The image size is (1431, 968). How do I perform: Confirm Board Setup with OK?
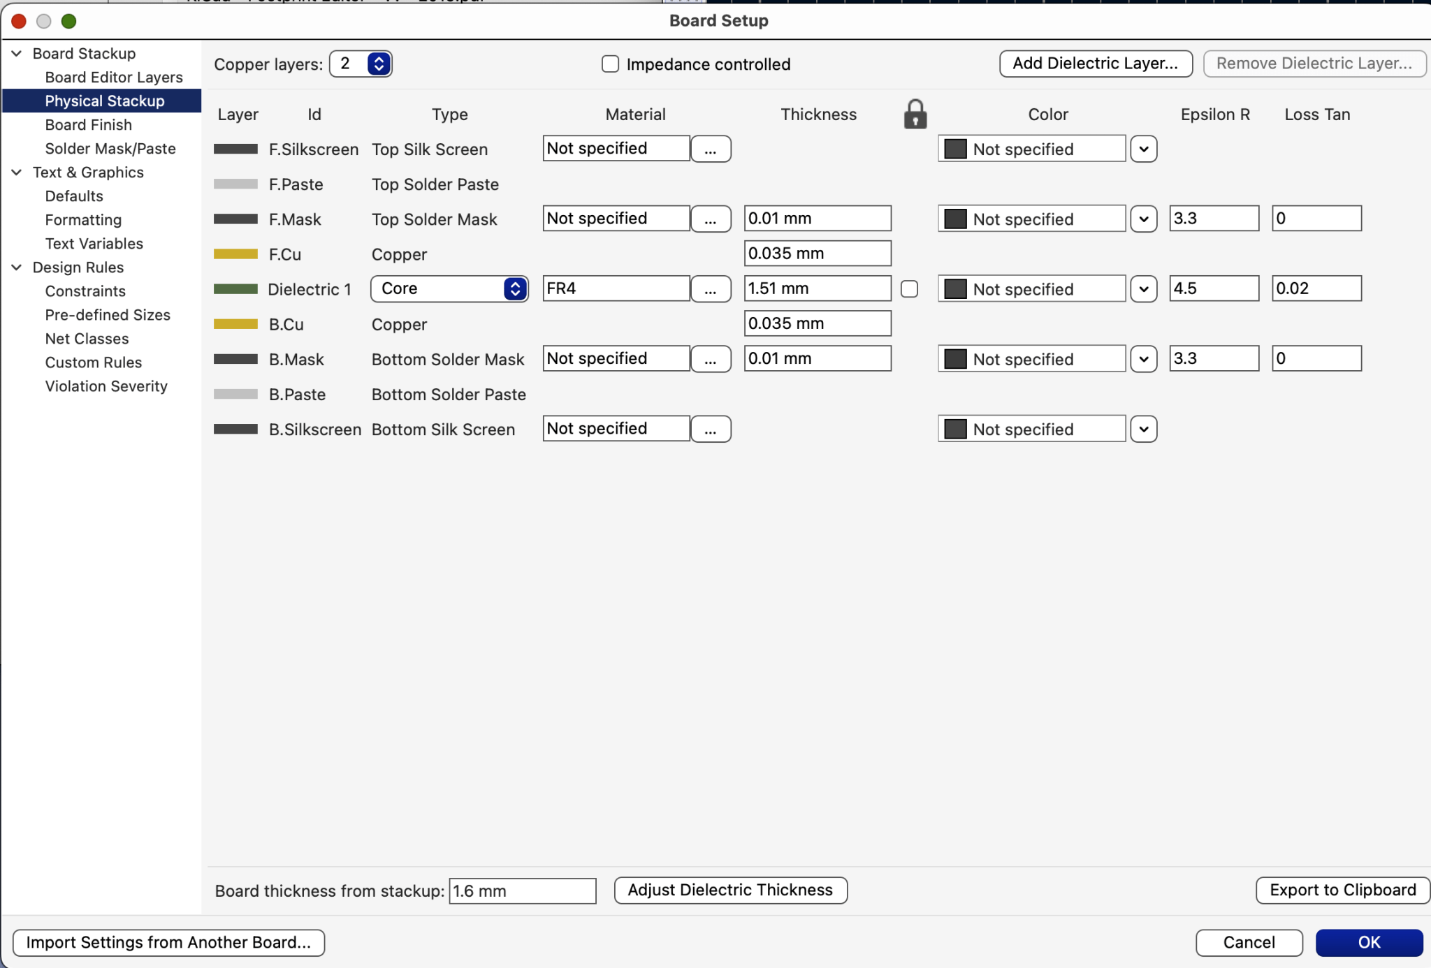pyautogui.click(x=1369, y=942)
